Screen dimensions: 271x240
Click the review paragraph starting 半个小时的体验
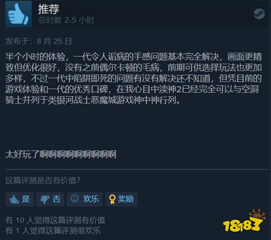133,78
